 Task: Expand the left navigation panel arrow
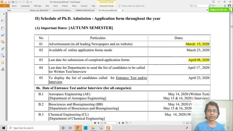click(x=4, y=14)
